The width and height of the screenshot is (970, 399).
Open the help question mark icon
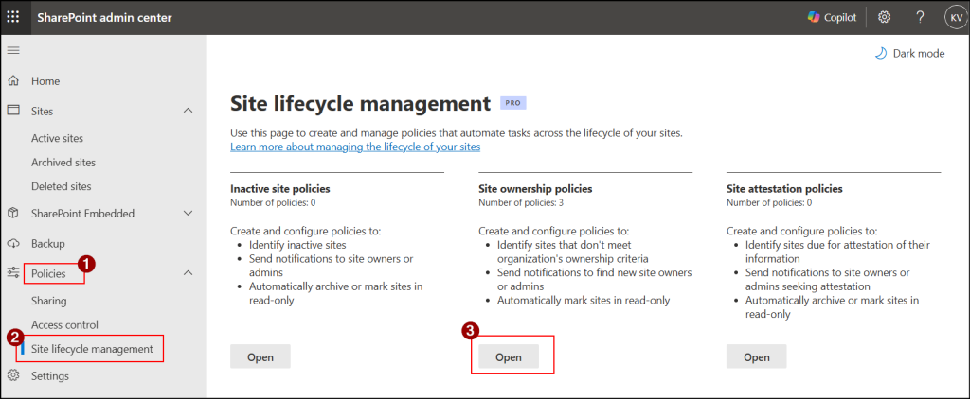(x=921, y=17)
